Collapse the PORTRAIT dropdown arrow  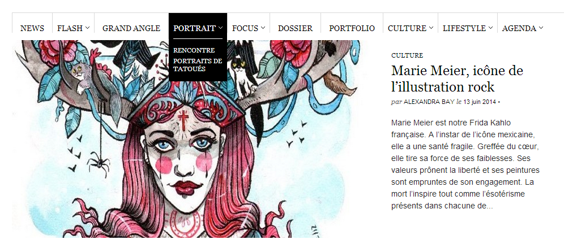220,28
